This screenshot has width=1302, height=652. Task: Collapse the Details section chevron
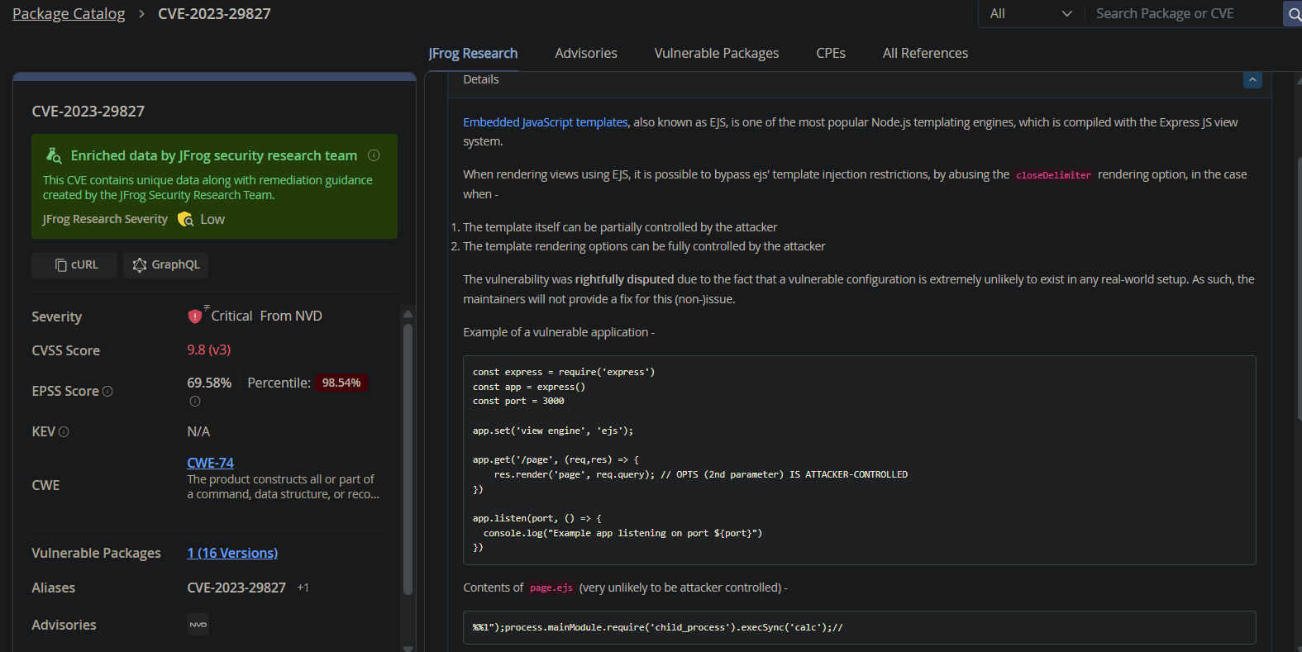pyautogui.click(x=1252, y=80)
